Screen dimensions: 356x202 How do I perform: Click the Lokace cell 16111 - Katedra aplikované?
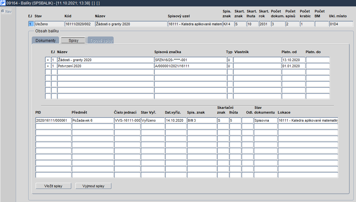pyautogui.click(x=308, y=120)
